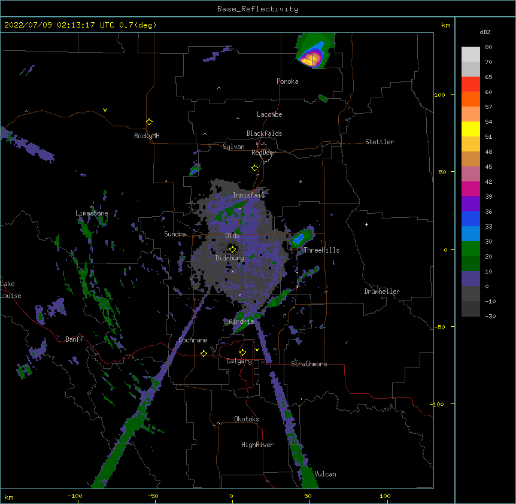Click the 80 value in dBZ legend
The image size is (516, 504).
tap(488, 47)
